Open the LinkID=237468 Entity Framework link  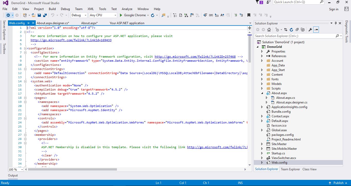click(195, 57)
